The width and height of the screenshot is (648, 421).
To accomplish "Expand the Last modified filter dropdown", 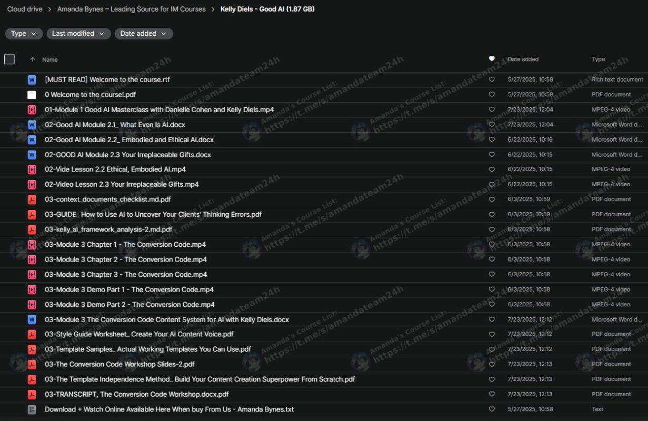I will click(78, 34).
